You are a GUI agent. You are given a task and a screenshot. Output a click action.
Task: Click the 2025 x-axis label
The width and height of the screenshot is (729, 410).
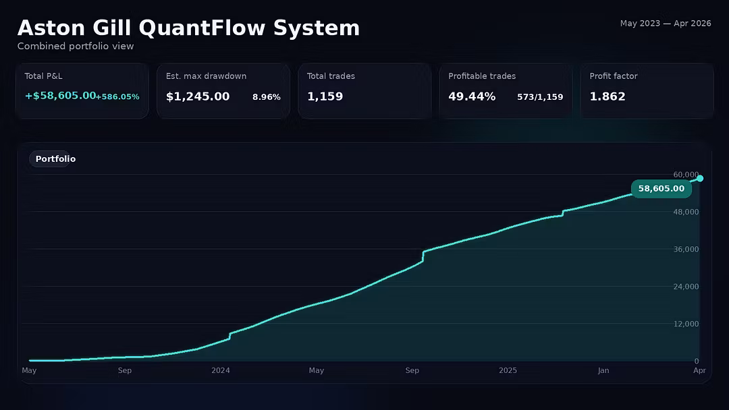[508, 370]
